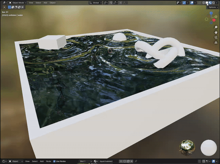Toggle the camera view icon
This screenshot has height=164, width=220.
pyautogui.click(x=216, y=38)
